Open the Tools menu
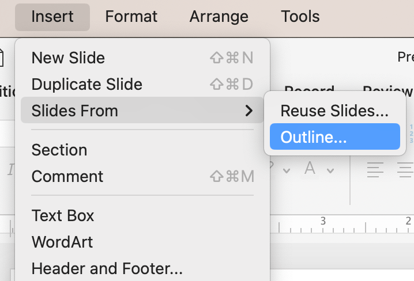 pyautogui.click(x=300, y=16)
